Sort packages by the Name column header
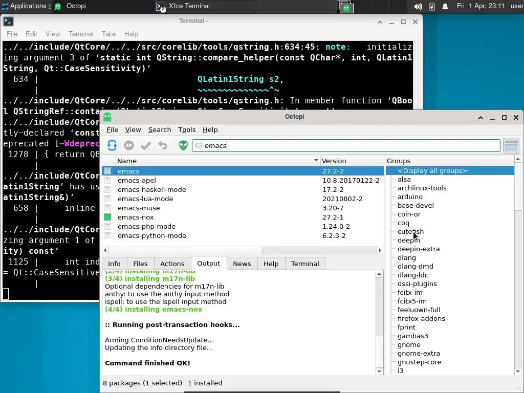 pyautogui.click(x=218, y=161)
